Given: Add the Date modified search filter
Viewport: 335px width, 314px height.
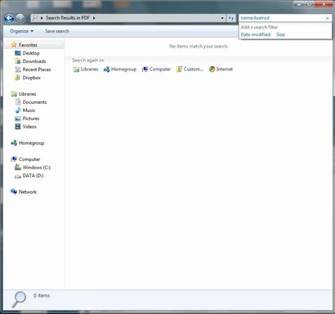Looking at the screenshot, I should tap(256, 34).
